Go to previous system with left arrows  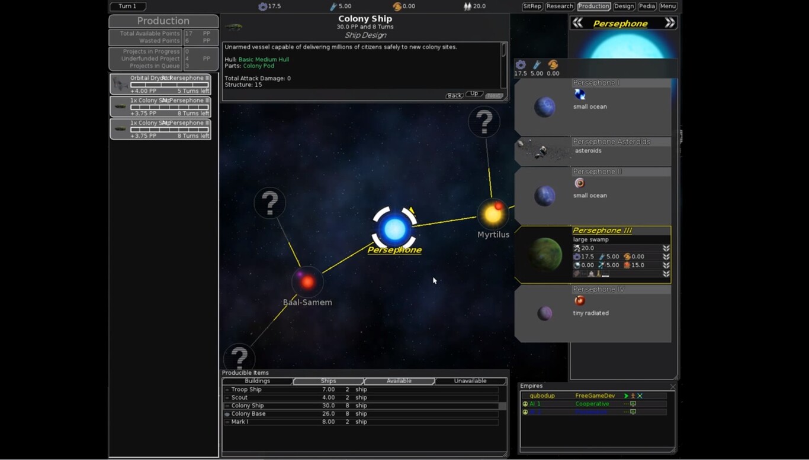[577, 23]
